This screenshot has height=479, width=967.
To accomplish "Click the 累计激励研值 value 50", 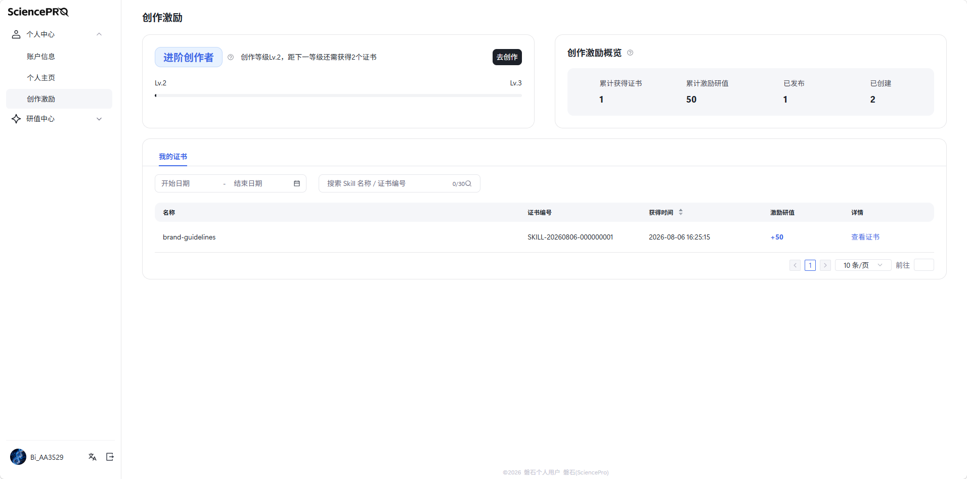I will click(691, 100).
